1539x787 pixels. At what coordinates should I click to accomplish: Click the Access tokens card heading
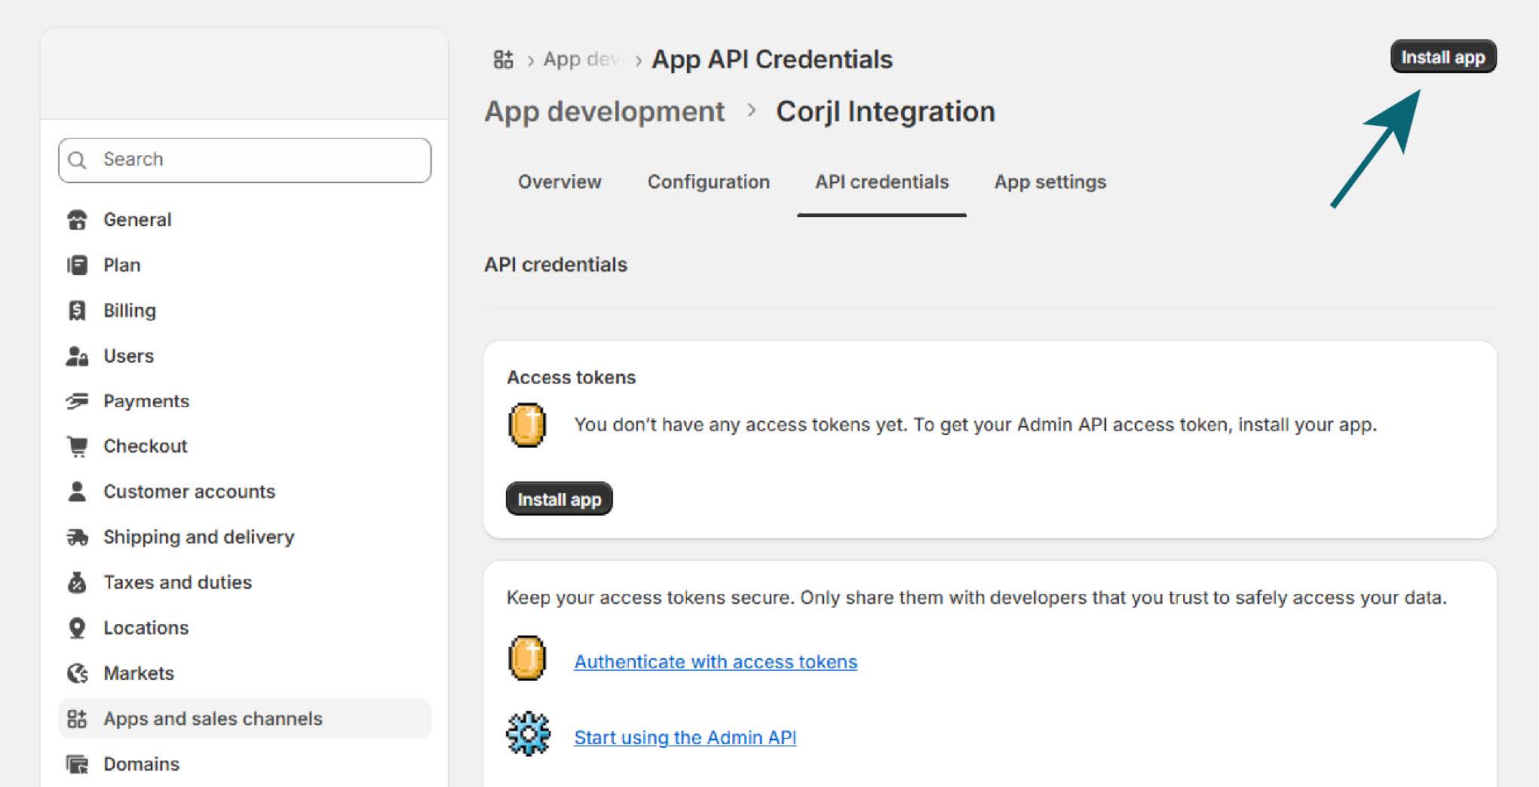[x=571, y=377]
